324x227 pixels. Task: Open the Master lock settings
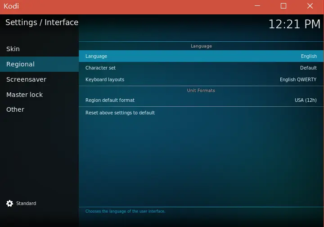[24, 95]
